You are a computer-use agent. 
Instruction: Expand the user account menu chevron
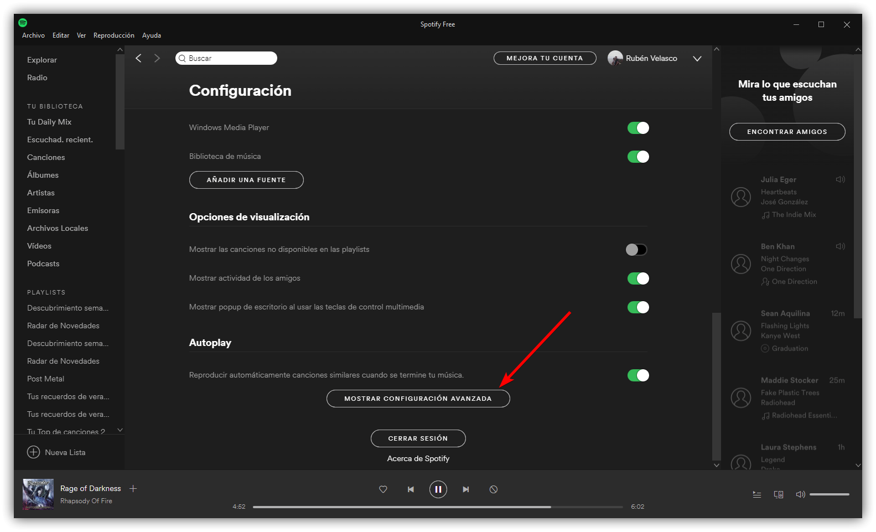[697, 59]
